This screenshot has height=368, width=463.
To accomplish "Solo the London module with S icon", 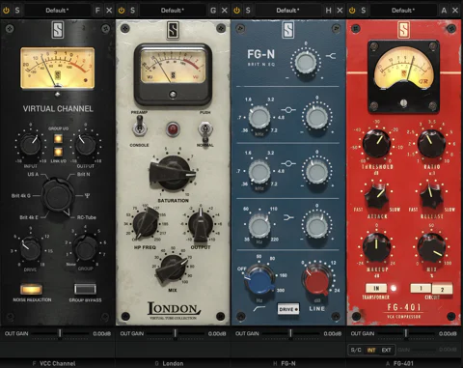I will (x=132, y=11).
